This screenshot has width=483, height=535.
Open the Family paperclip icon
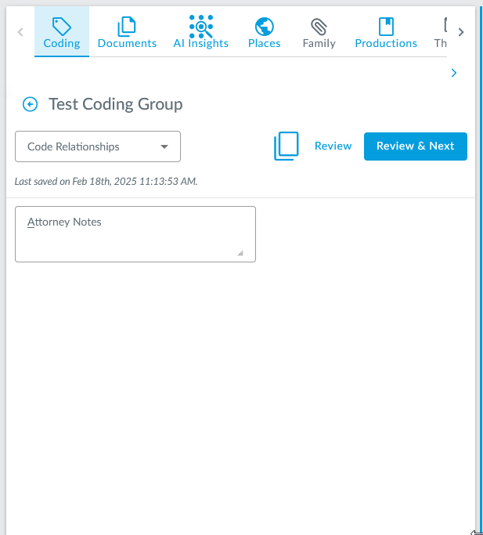(x=319, y=27)
